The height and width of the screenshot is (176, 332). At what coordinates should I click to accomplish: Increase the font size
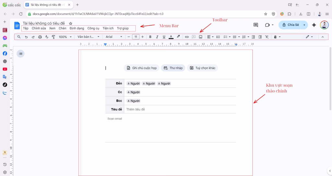click(143, 37)
